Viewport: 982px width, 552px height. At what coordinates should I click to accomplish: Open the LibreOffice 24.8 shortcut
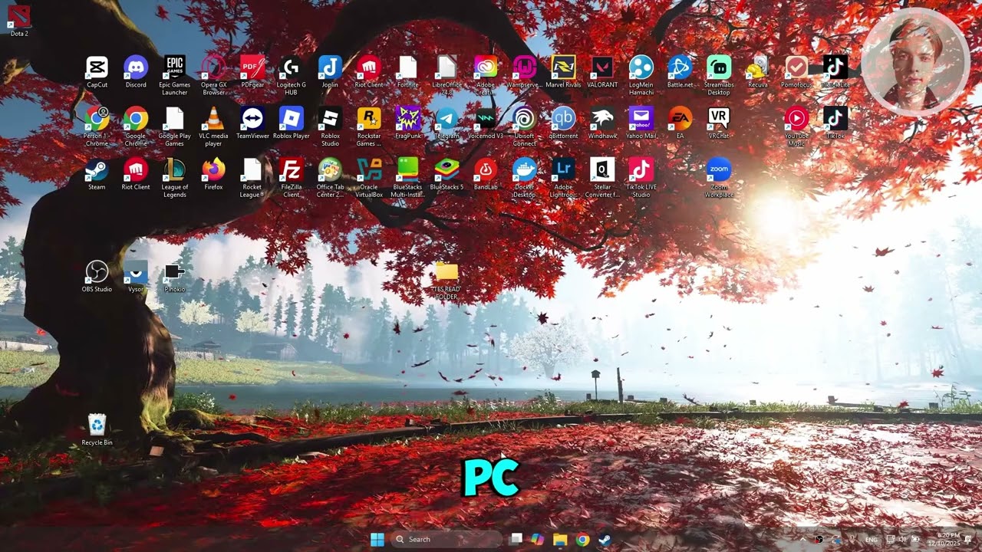point(447,75)
